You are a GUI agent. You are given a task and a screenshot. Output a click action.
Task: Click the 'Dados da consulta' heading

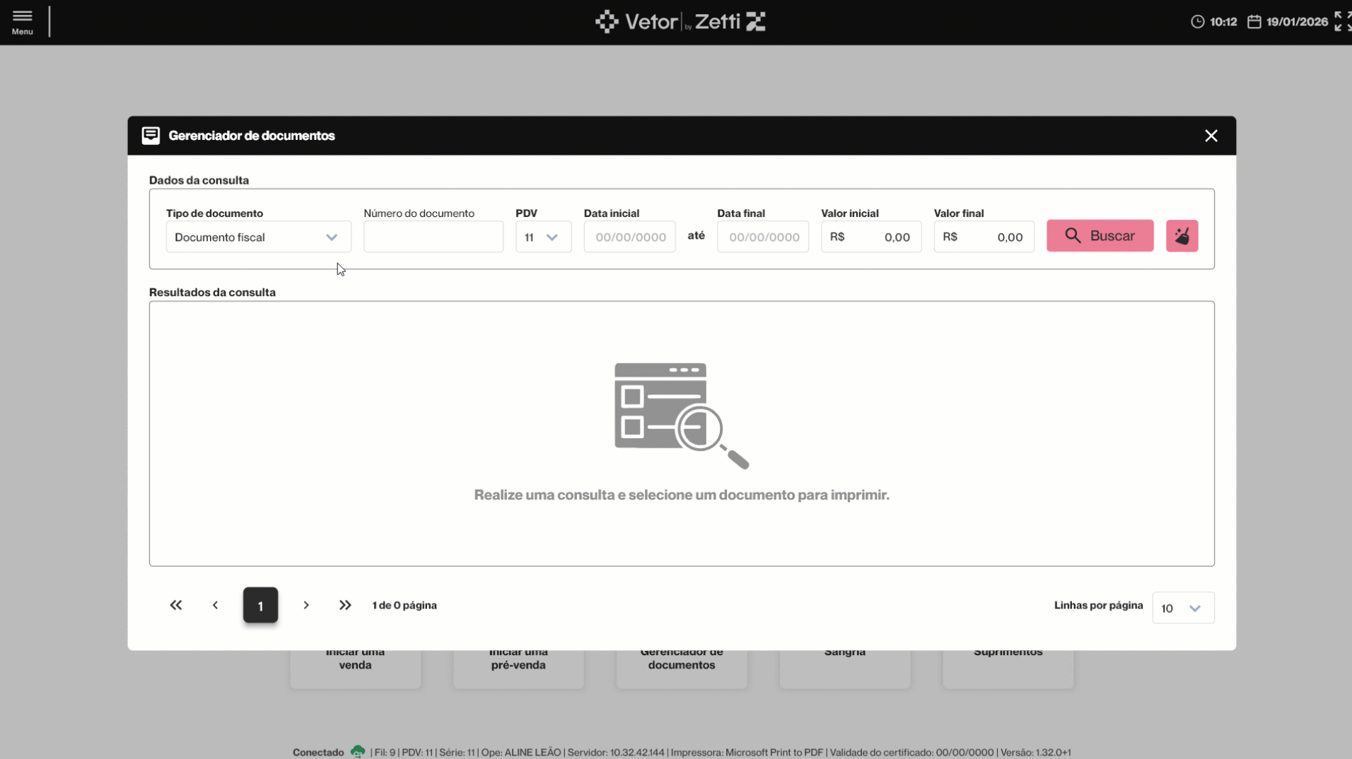coord(199,180)
